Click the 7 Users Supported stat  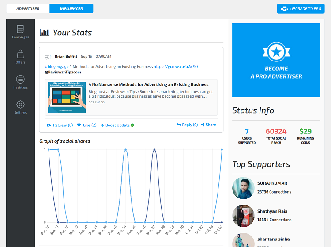click(x=247, y=136)
